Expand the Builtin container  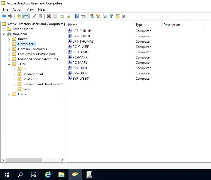9,39
